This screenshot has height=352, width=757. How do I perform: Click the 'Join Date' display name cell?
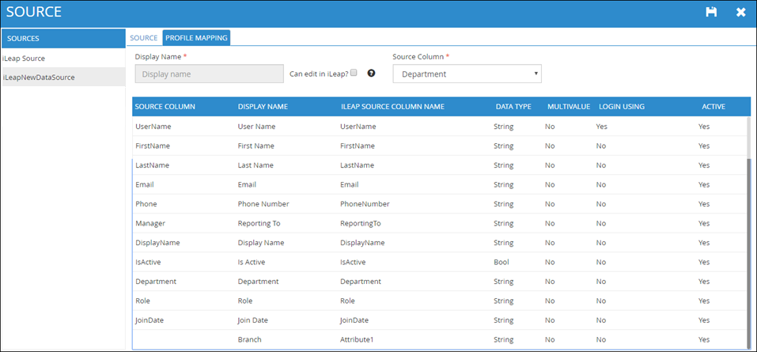(x=253, y=320)
